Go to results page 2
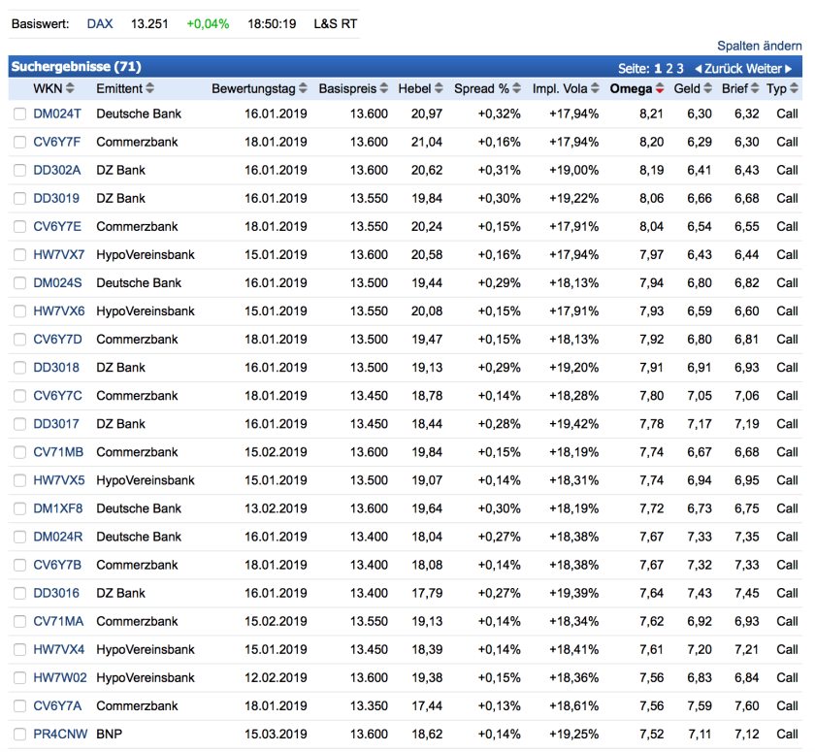 tap(669, 69)
